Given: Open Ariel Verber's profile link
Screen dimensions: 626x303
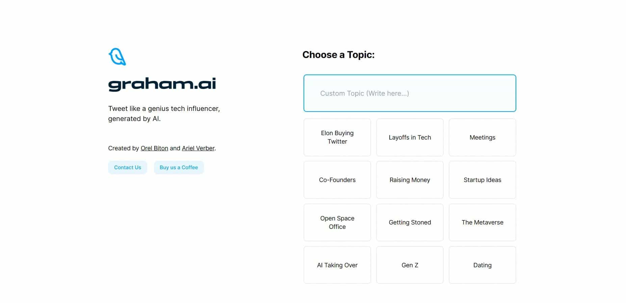Looking at the screenshot, I should pyautogui.click(x=198, y=148).
